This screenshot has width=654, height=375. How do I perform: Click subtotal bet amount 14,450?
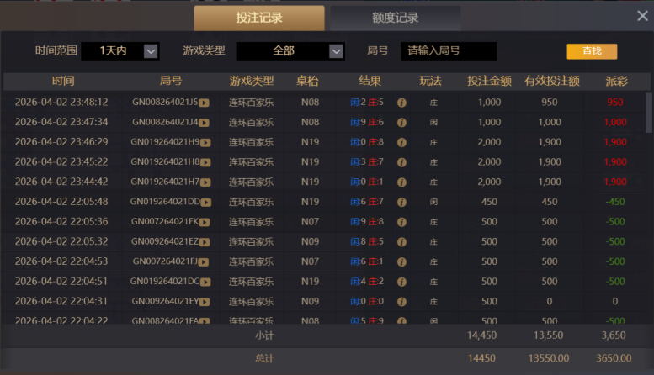pos(481,335)
